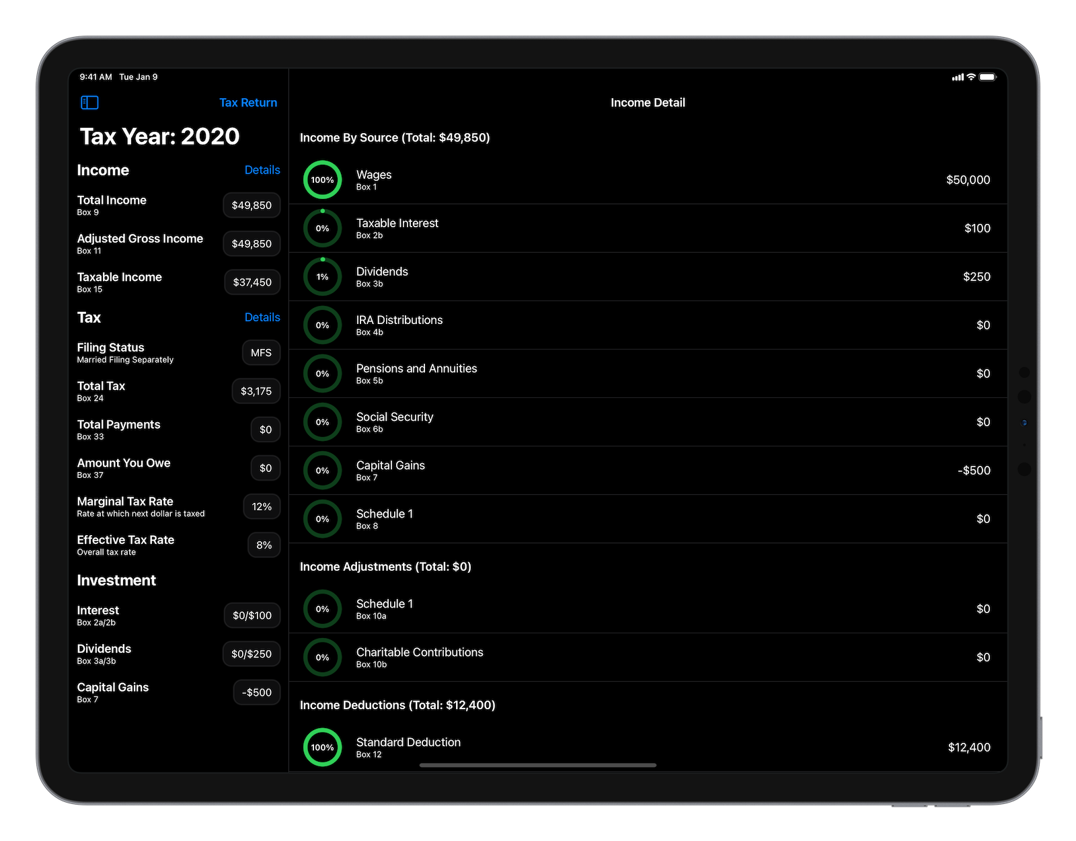
Task: Open Income Details link
Action: pyautogui.click(x=262, y=170)
